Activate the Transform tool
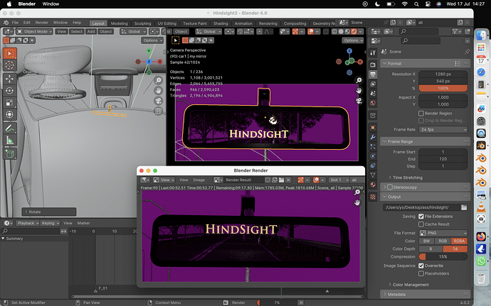The width and height of the screenshot is (491, 306). click(10, 115)
